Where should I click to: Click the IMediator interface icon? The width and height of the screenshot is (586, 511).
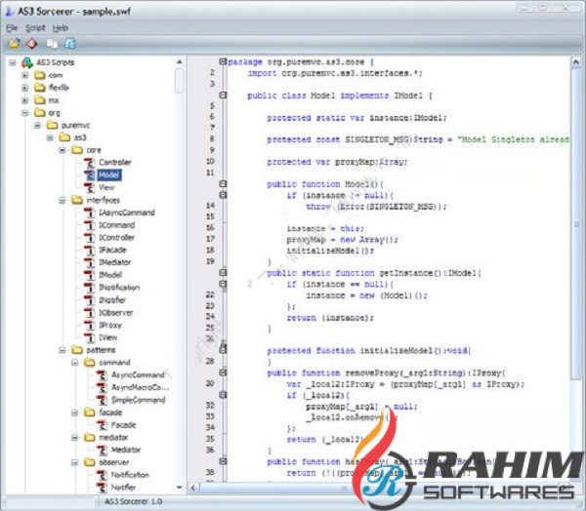pos(90,262)
